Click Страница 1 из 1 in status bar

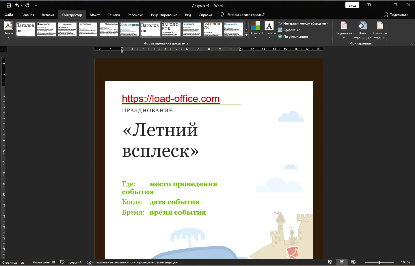pos(14,263)
